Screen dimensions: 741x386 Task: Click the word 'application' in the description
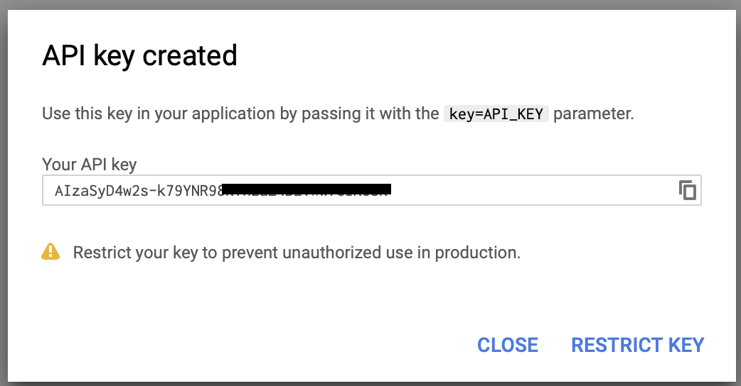[x=233, y=114]
